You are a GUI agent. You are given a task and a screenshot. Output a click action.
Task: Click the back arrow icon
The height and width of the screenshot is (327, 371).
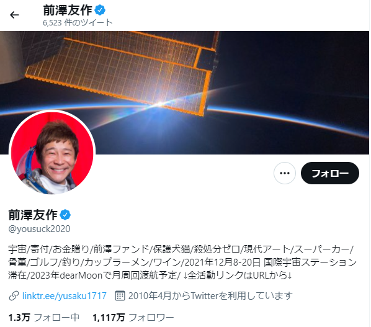14,15
